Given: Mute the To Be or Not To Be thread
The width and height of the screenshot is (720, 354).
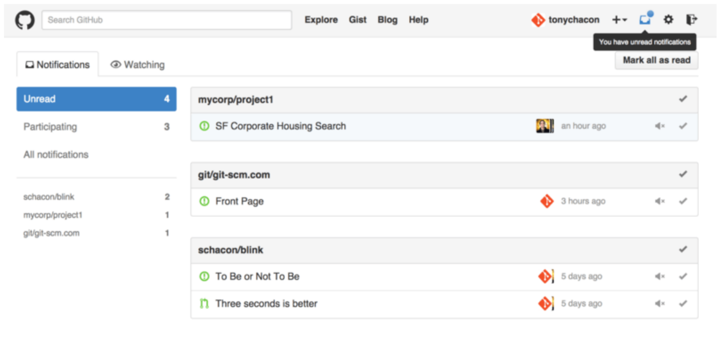Looking at the screenshot, I should pos(660,277).
